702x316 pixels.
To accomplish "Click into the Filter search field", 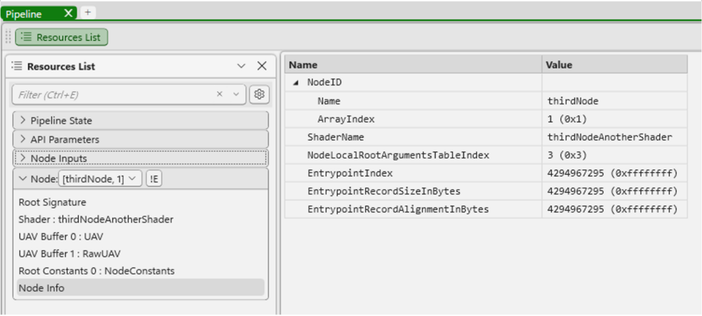I will [110, 95].
